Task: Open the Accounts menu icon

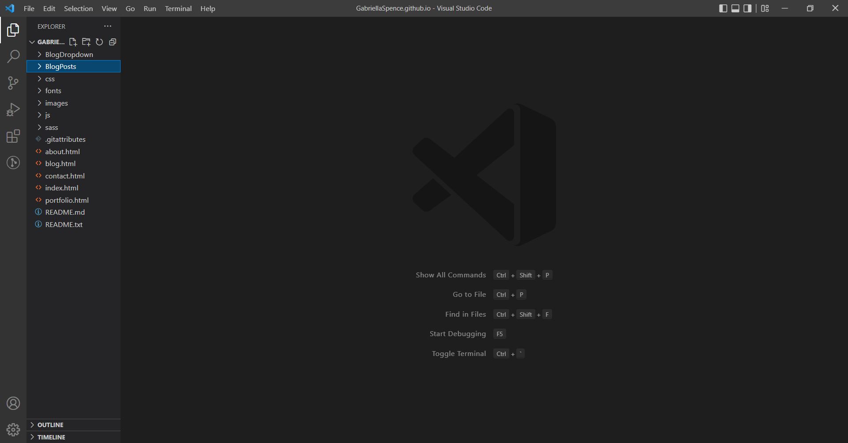Action: click(x=13, y=403)
